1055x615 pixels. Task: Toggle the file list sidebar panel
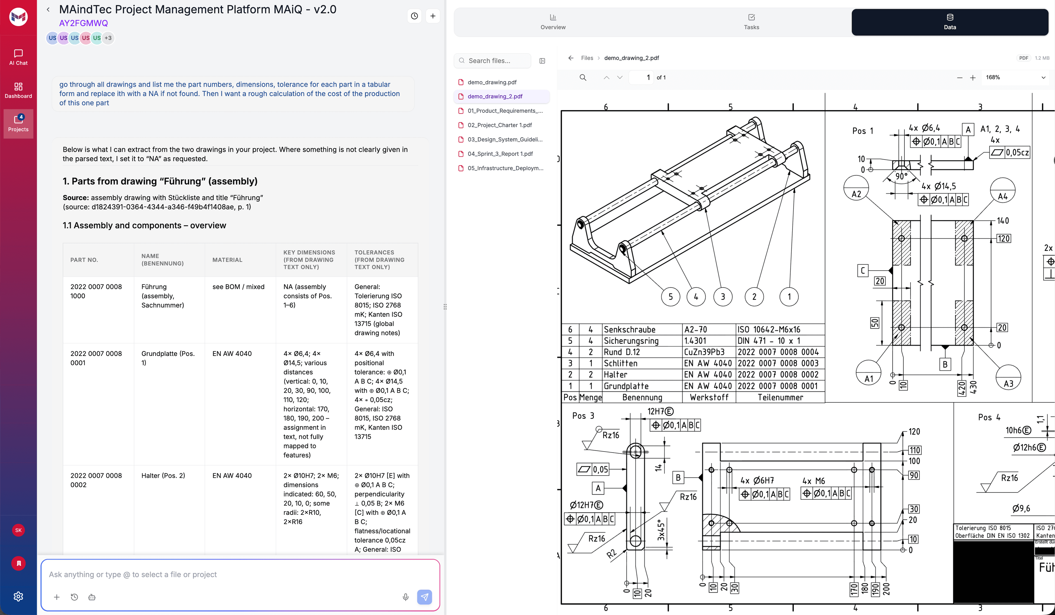click(542, 61)
